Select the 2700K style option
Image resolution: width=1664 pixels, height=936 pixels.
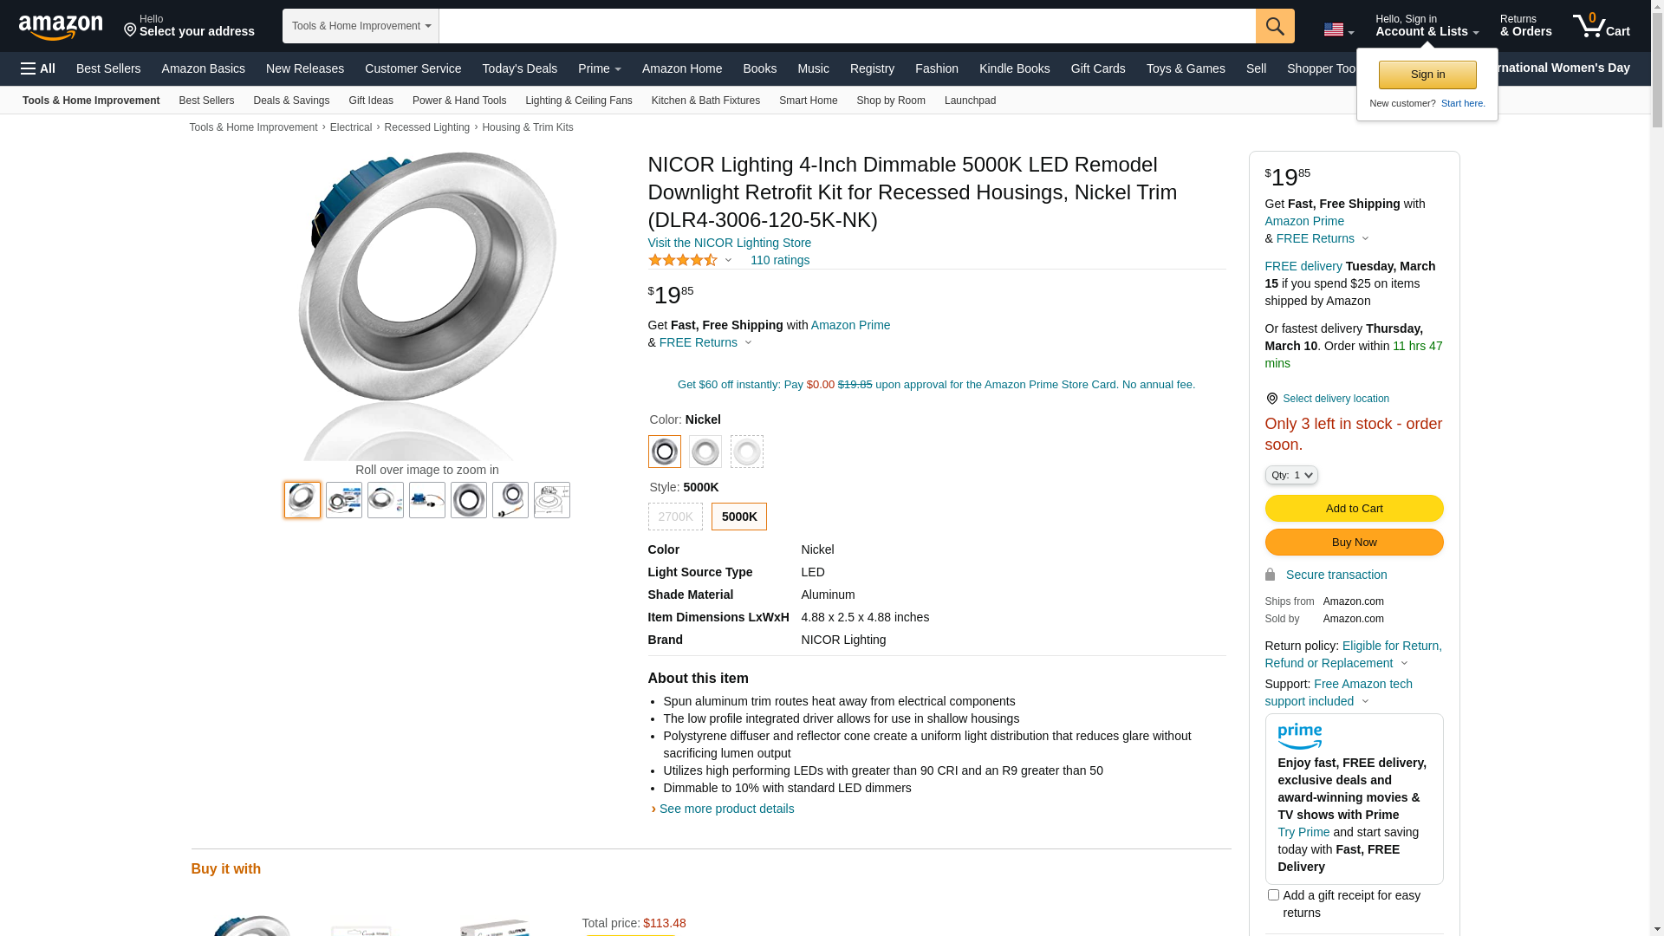click(674, 517)
